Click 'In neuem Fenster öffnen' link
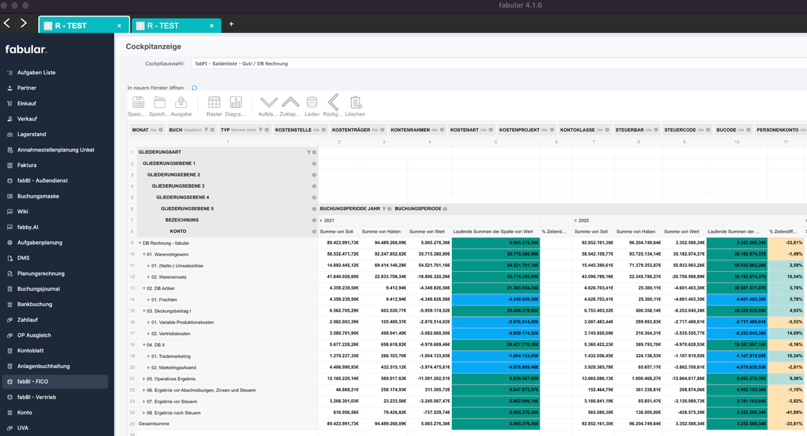Viewport: 807px width, 436px height. point(155,88)
